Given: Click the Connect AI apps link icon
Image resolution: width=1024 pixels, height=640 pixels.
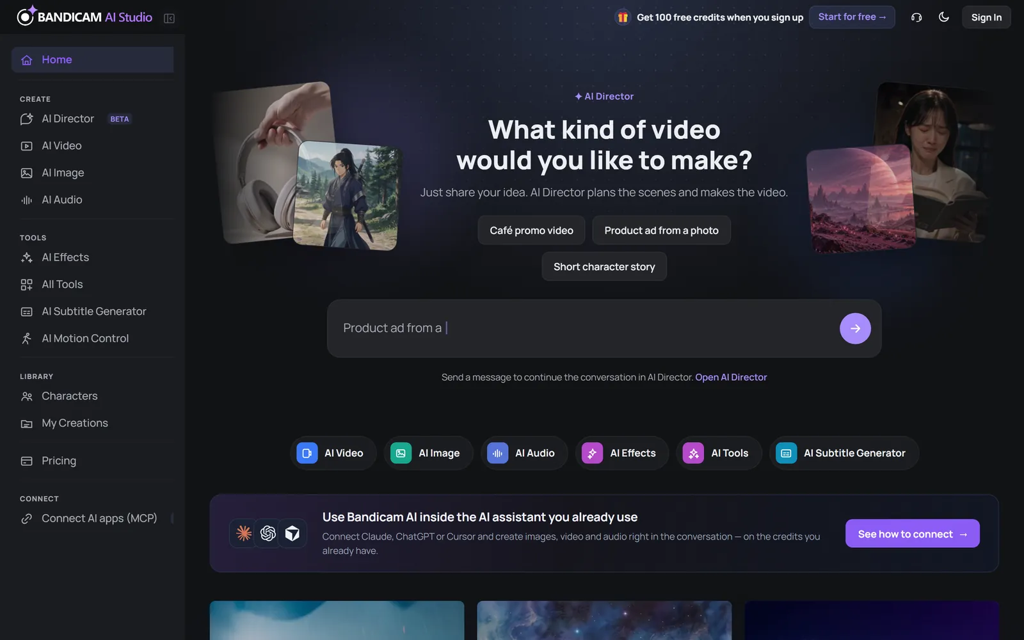Looking at the screenshot, I should tap(27, 518).
